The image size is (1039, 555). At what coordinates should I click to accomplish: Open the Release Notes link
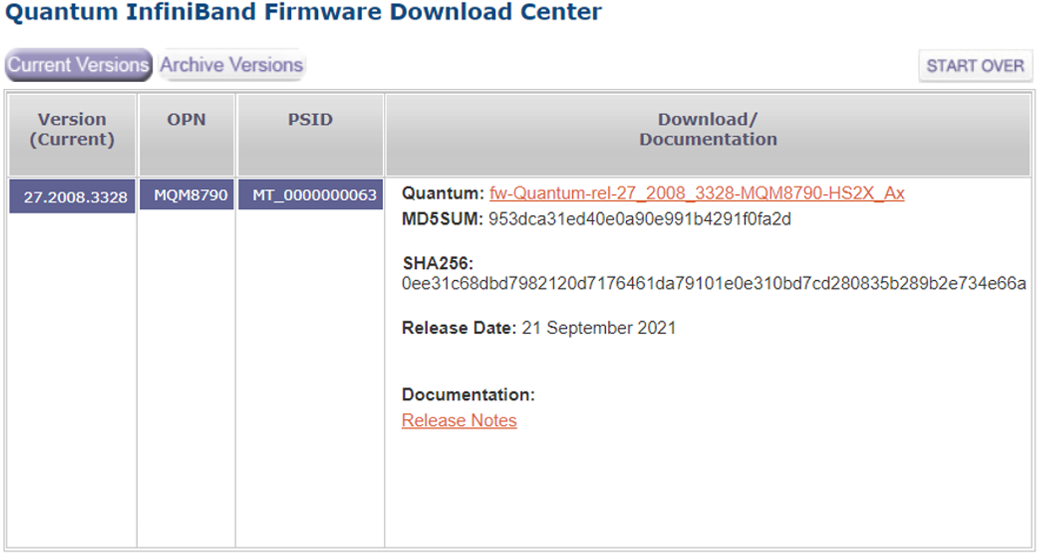459,421
